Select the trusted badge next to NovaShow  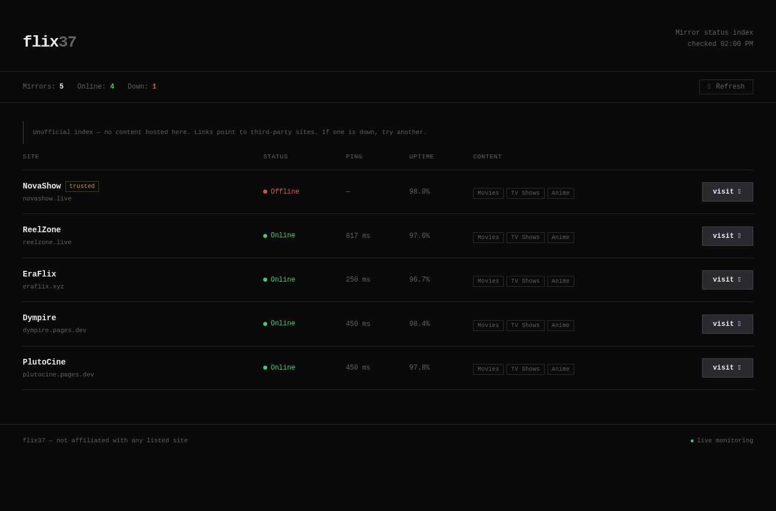82,186
